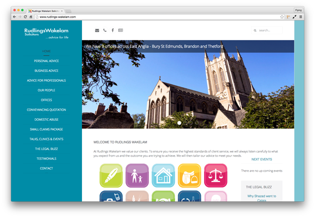Screen dimensions: 315x217
Task: Open the Home menu item
Action: [x=46, y=51]
